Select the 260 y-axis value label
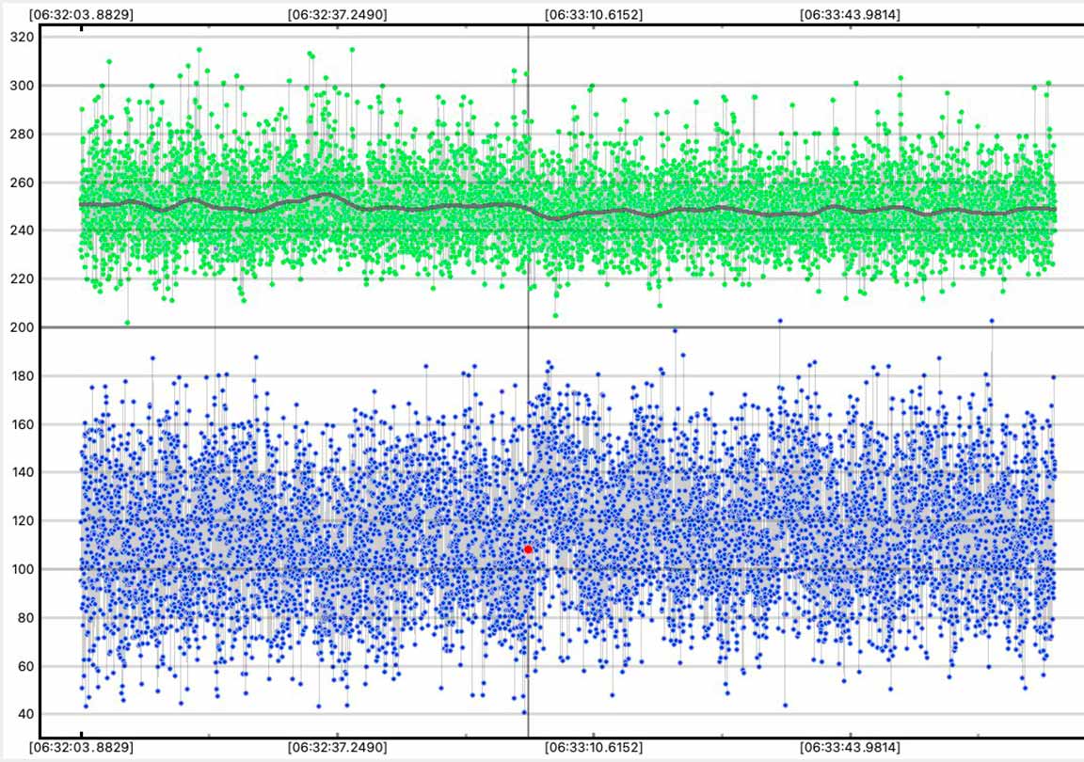Screen dimensions: 1084x762 tap(21, 183)
